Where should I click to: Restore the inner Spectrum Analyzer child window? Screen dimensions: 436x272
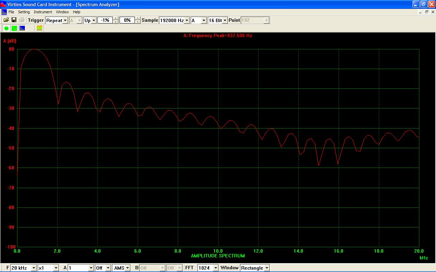coord(426,12)
